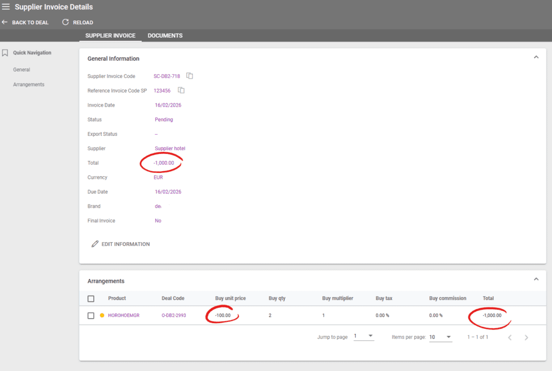Open the hamburger navigation menu
This screenshot has height=371, width=552.
click(6, 6)
